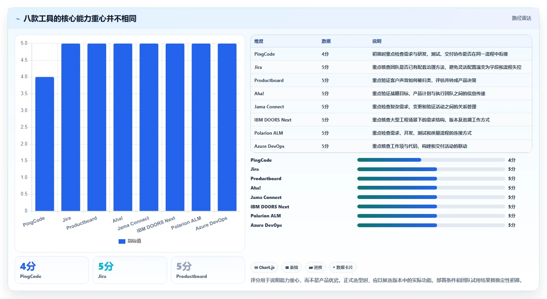The height and width of the screenshot is (299, 547).
Task: Click the Aha! label in the progress list
Action: pos(256,188)
